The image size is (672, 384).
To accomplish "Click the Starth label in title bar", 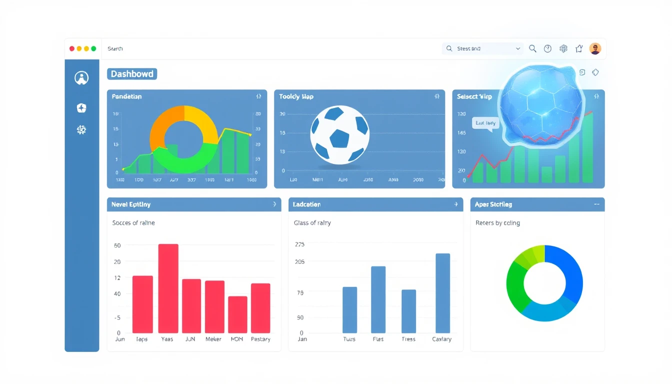I will coord(115,49).
